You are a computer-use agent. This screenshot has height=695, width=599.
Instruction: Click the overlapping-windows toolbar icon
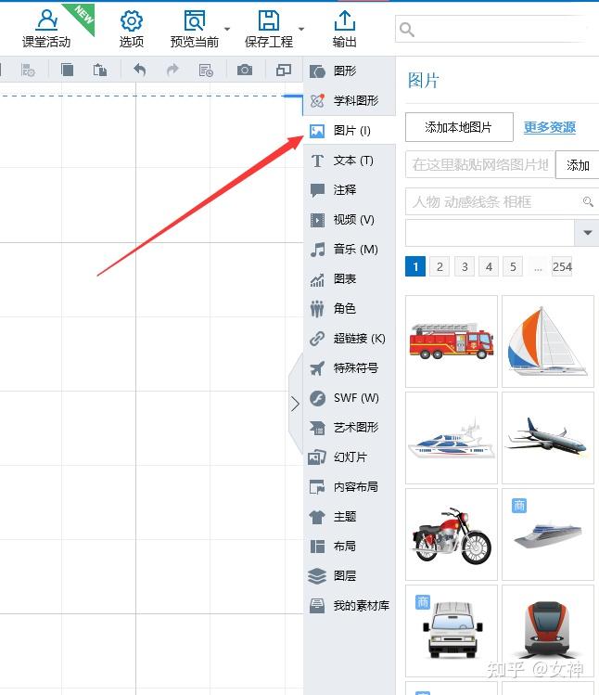(284, 70)
